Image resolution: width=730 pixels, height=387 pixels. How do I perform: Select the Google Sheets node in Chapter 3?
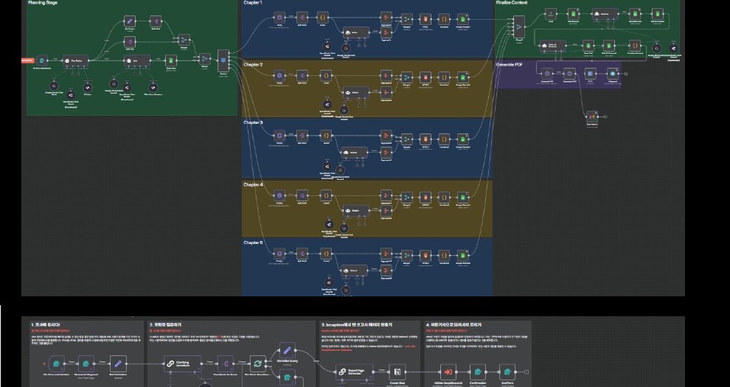click(463, 139)
